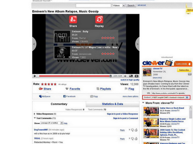This screenshot has width=193, height=144.
Task: Go to previous related videos arrow
Action: click(34, 44)
